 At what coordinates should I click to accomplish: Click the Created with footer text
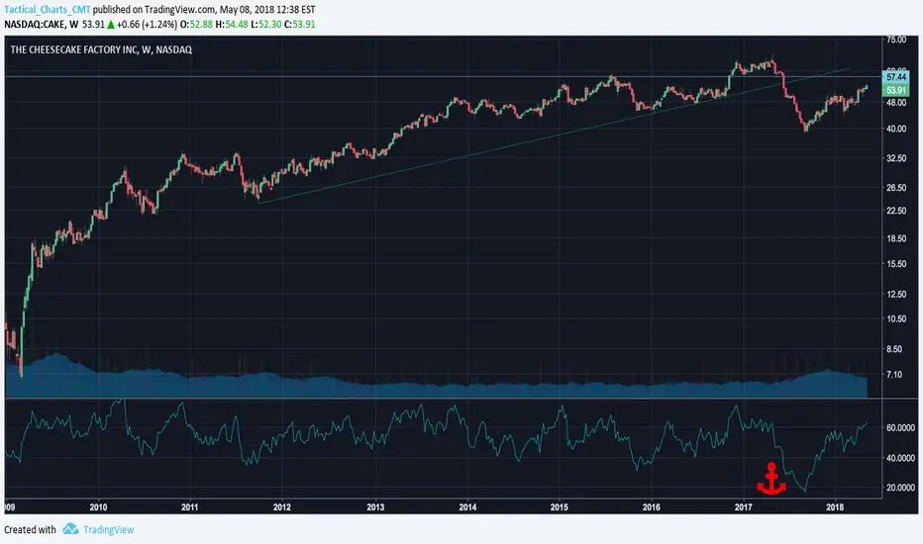(30, 529)
